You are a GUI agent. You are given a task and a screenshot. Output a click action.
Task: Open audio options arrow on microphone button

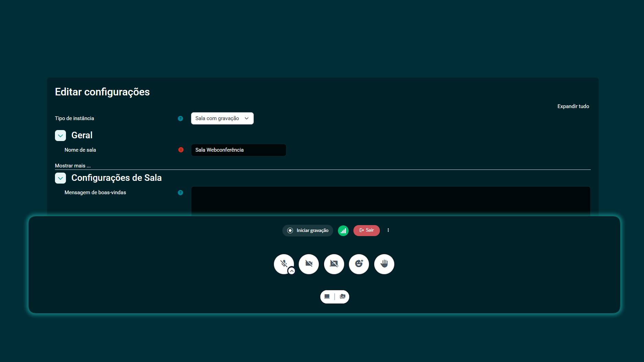(x=292, y=271)
